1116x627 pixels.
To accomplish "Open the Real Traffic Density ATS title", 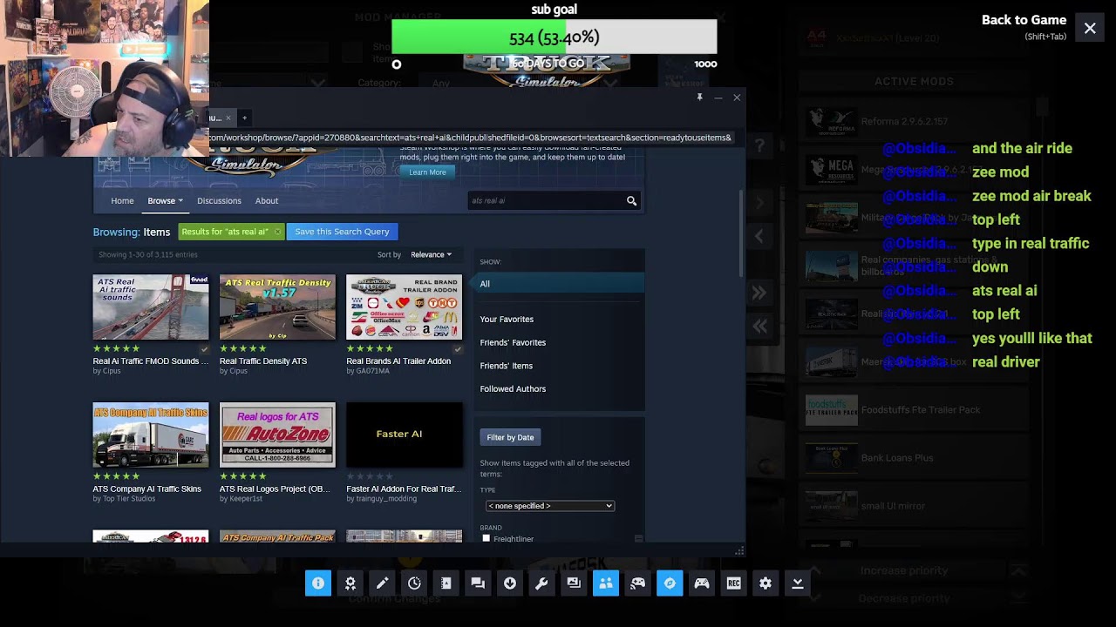I will 263,361.
